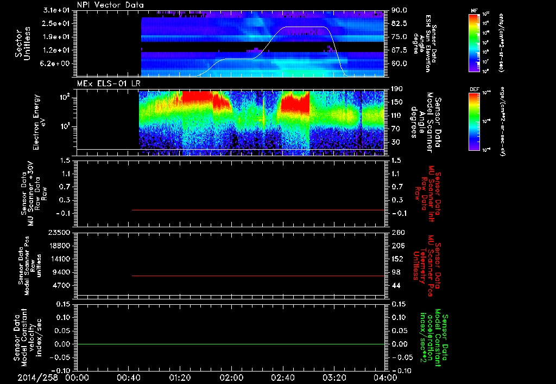Click the "00:40" time tick label
Image resolution: width=556 pixels, height=384 pixels.
pos(128,377)
